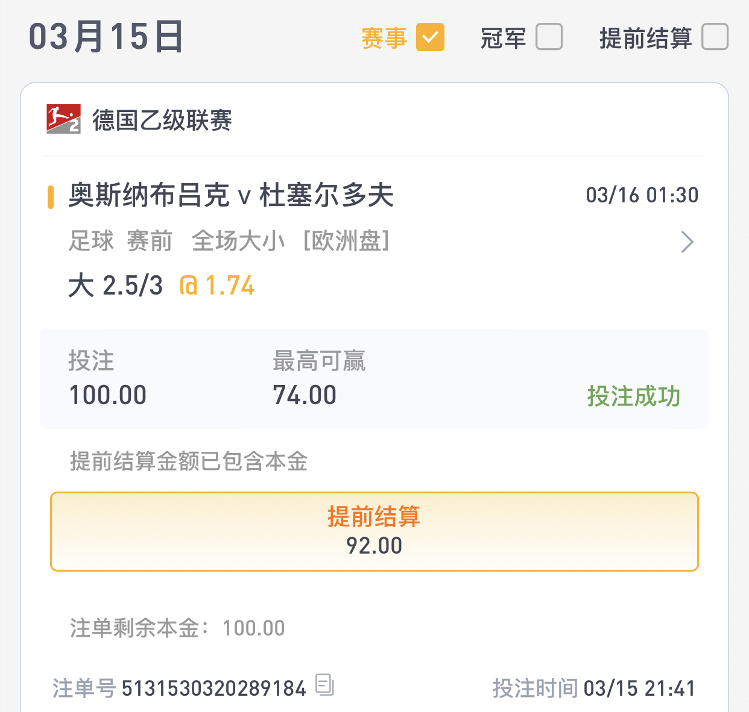The width and height of the screenshot is (749, 712).
Task: Uncheck the 赛事 checkbox
Action: tap(430, 37)
